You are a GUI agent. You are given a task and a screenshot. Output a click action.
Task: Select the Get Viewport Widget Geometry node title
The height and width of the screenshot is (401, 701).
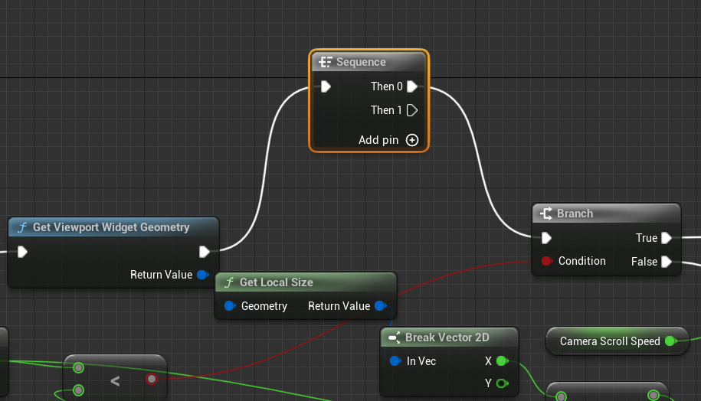111,227
